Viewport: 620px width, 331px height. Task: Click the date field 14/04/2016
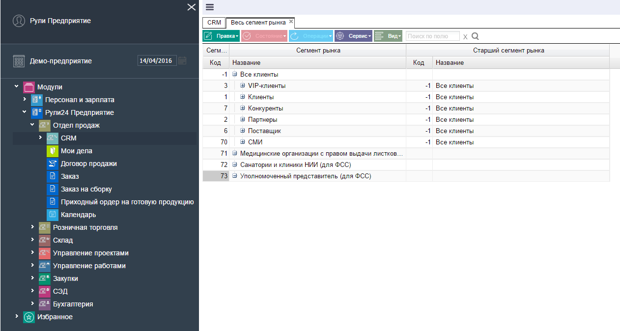click(x=157, y=61)
